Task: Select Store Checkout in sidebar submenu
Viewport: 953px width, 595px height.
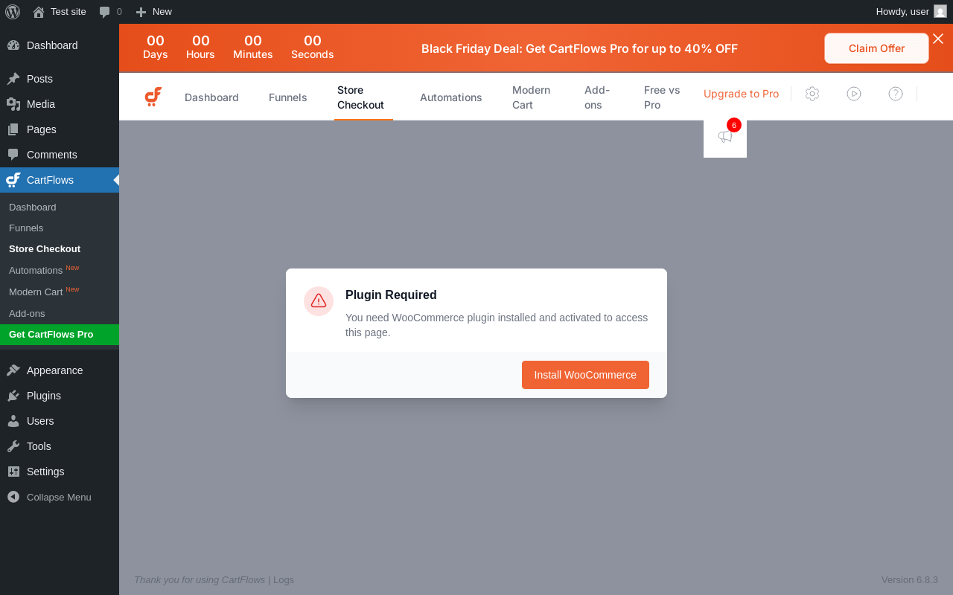Action: point(45,248)
